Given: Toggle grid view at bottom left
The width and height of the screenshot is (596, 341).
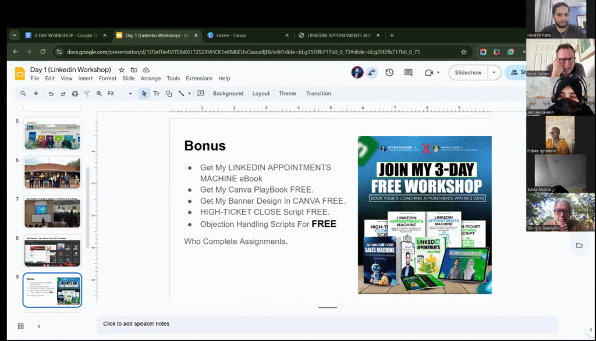Looking at the screenshot, I should [x=21, y=326].
